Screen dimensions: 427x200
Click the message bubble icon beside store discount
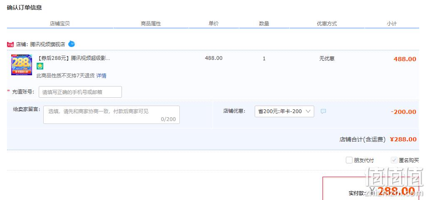(x=323, y=111)
